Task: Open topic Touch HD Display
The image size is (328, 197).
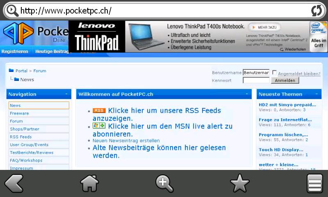Action: [x=281, y=149]
